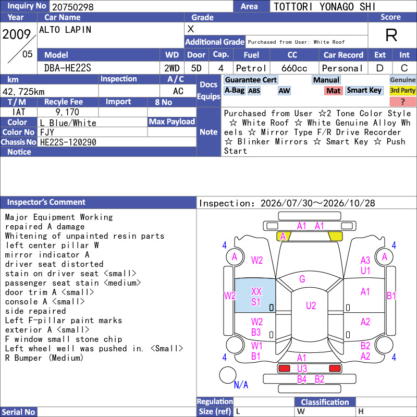The image size is (417, 417).
Task: Click the yellow headlight marked A
Action: coord(284,236)
